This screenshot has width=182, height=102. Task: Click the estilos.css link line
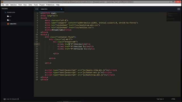(69, 27)
